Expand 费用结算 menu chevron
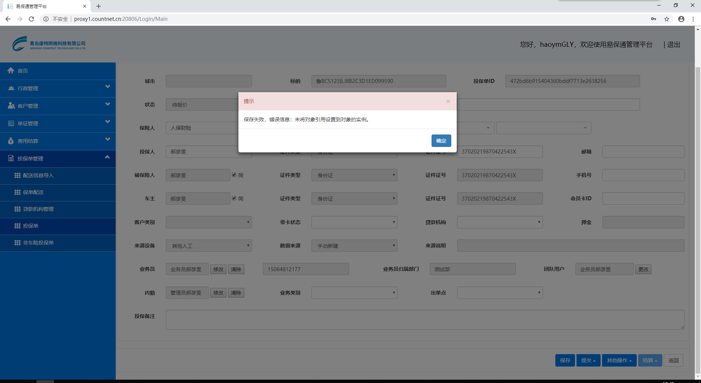Screen dimensions: 701x383 107,139
